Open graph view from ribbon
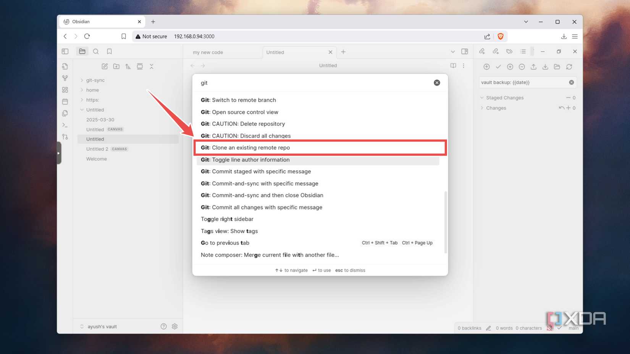The width and height of the screenshot is (630, 354). point(65,78)
